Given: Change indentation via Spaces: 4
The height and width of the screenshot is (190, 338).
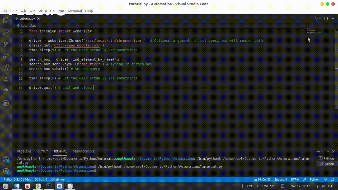Looking at the screenshot, I should [281, 179].
